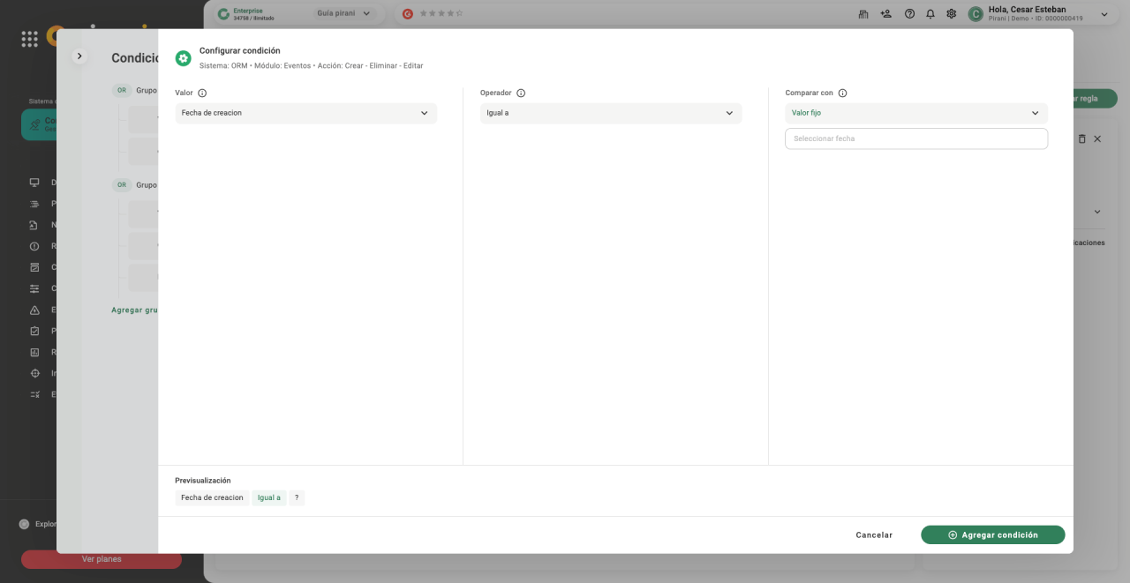Click the Agregar condición button
The image size is (1130, 583).
click(x=992, y=535)
